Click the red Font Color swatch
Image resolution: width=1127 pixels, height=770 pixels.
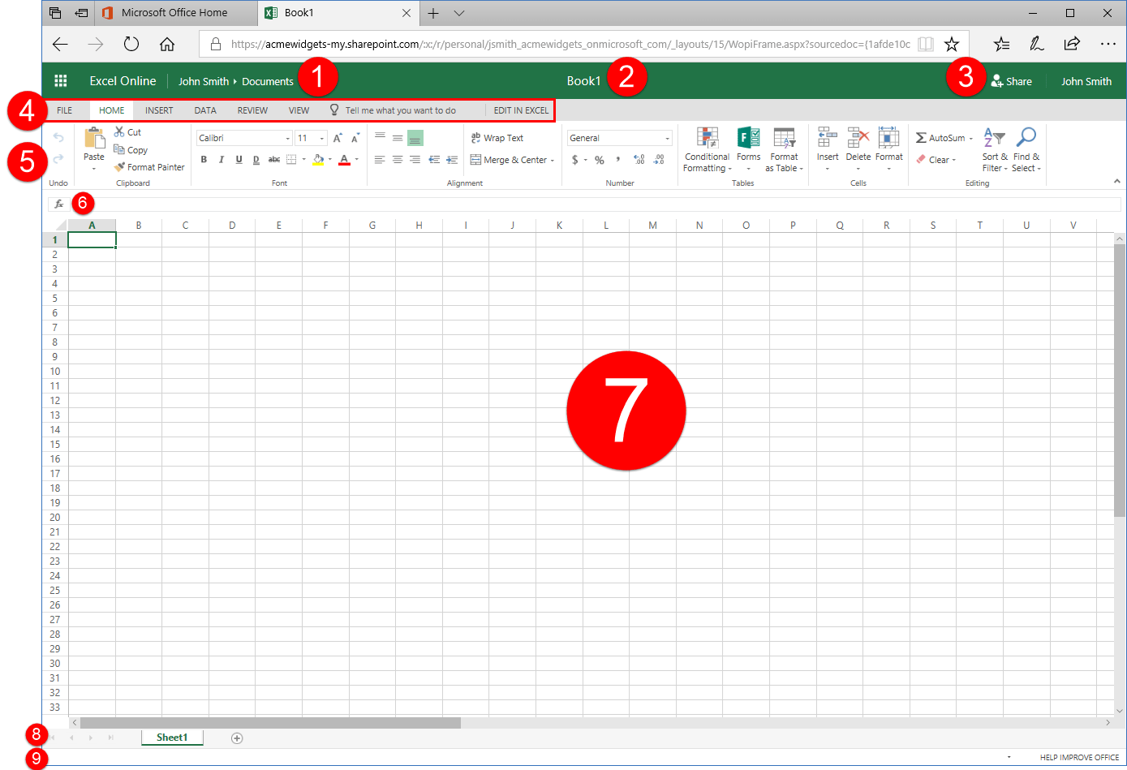coord(344,159)
